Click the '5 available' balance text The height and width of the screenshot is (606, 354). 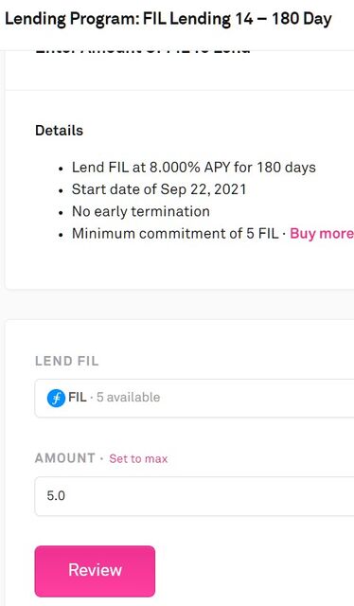click(x=129, y=398)
